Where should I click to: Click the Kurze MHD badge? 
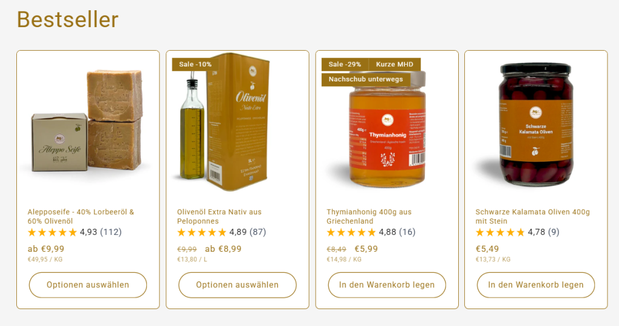point(395,64)
